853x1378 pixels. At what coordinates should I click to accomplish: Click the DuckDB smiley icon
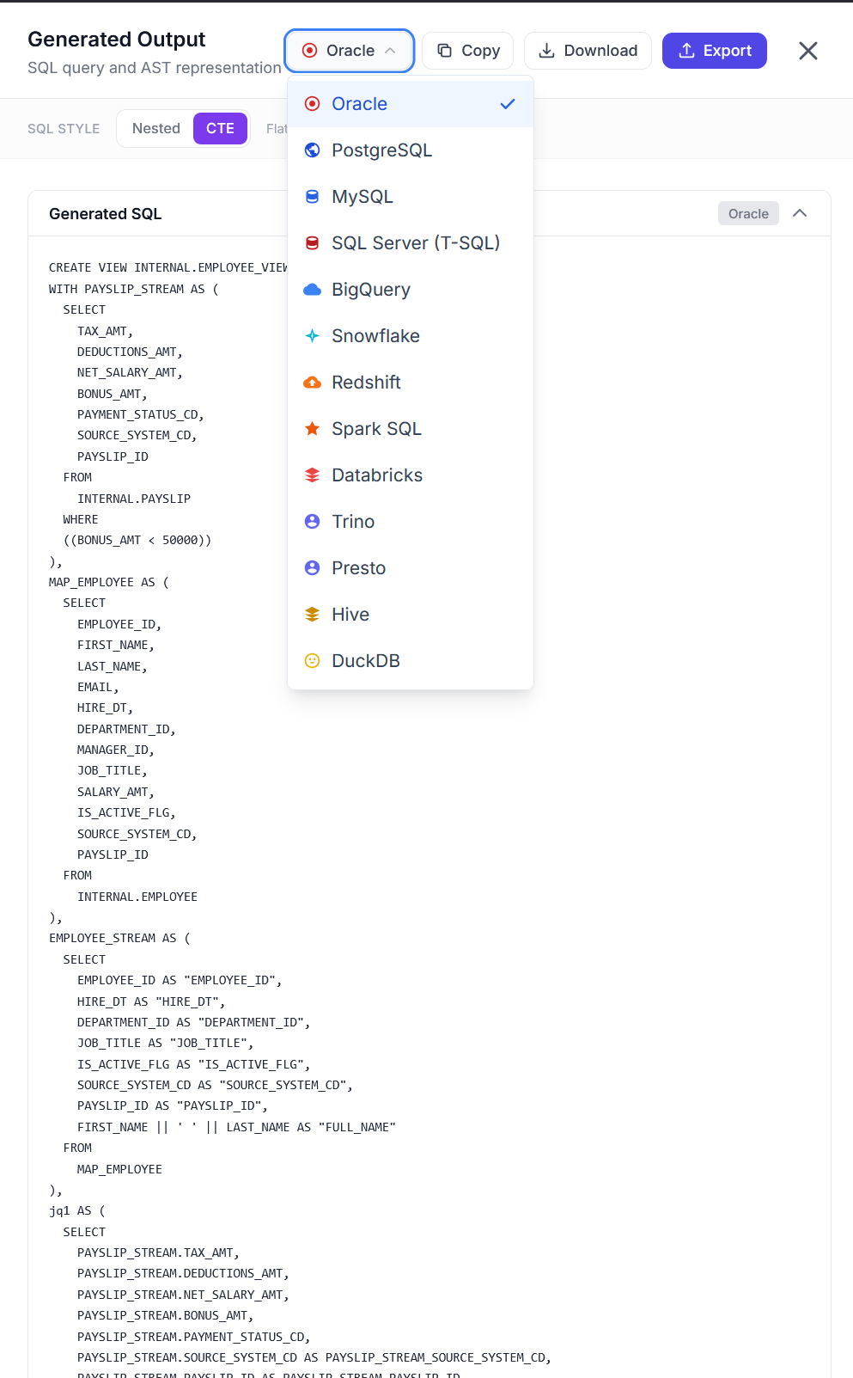pos(313,661)
